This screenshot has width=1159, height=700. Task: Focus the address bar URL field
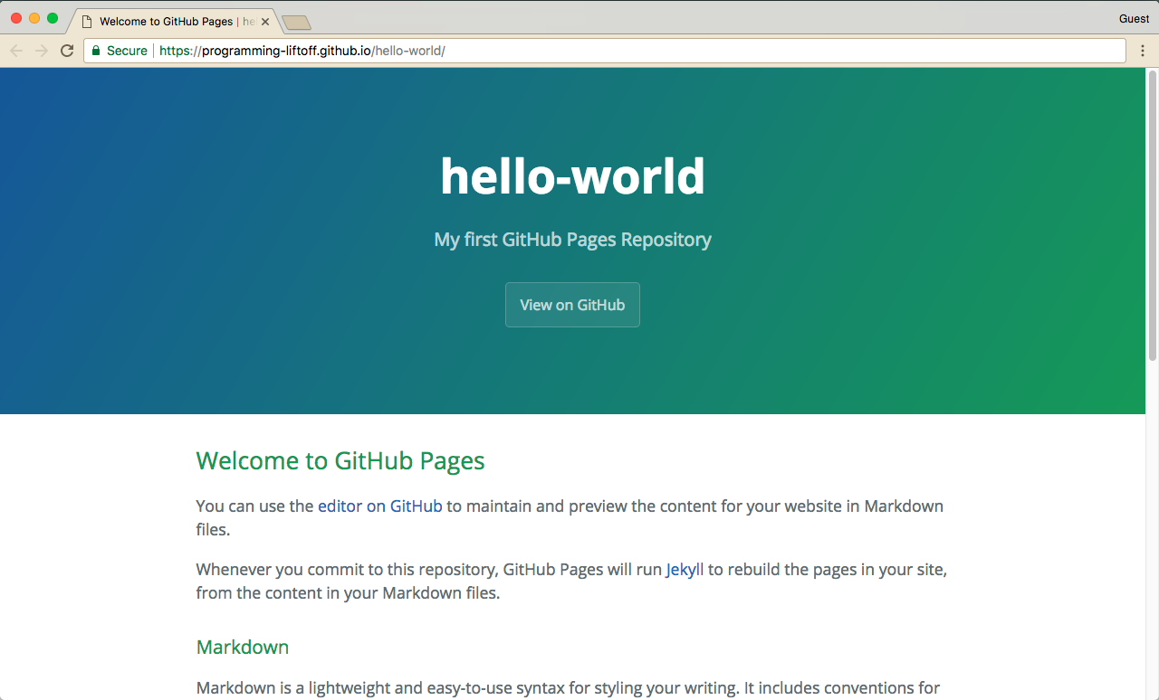click(634, 51)
